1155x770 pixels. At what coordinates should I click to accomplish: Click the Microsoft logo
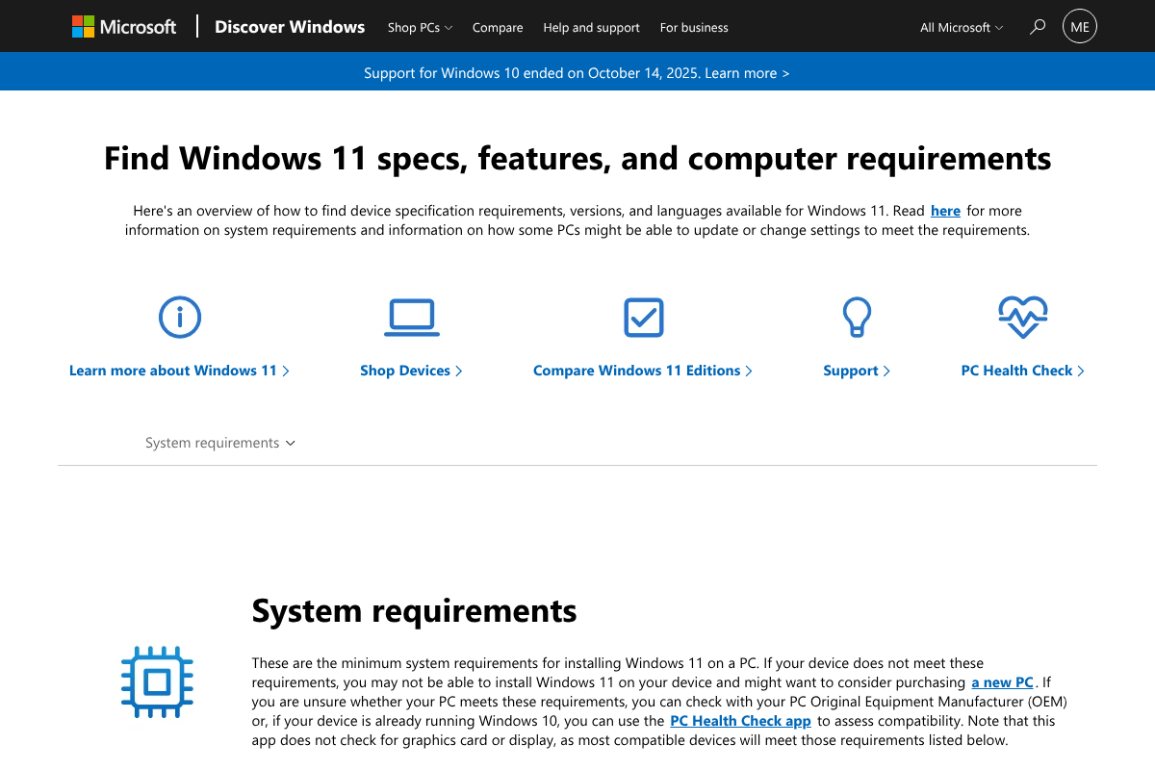click(124, 27)
